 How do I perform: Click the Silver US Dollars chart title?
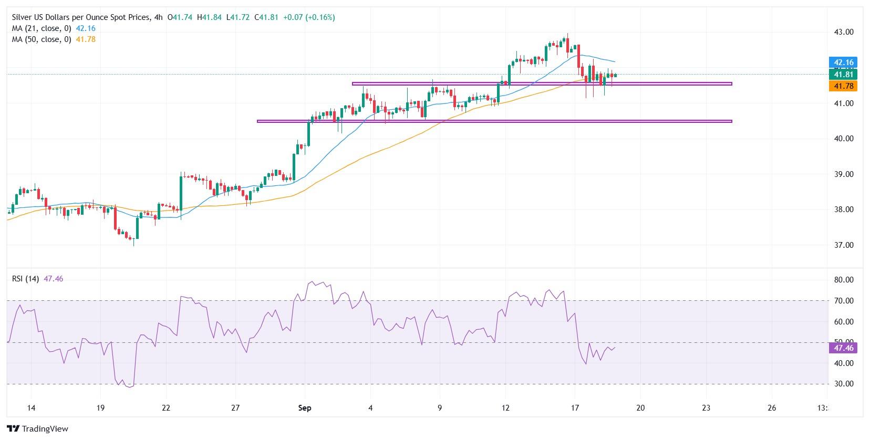point(79,17)
